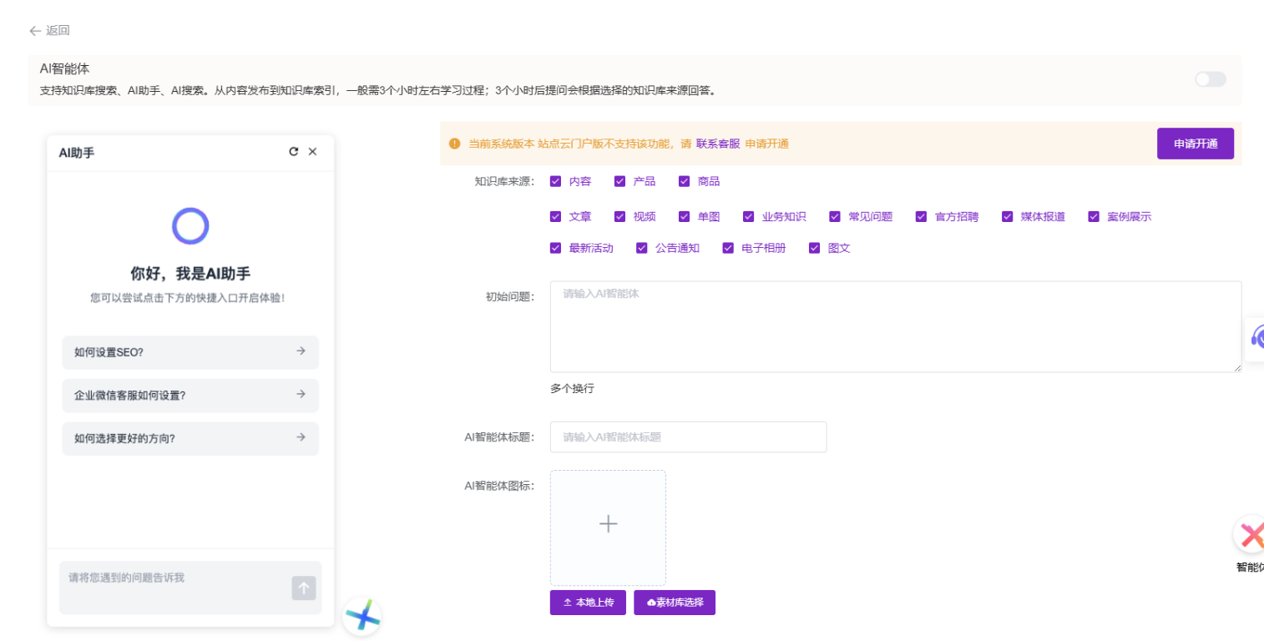
Task: Click the plus icon to add AI智能体图标
Action: click(608, 524)
